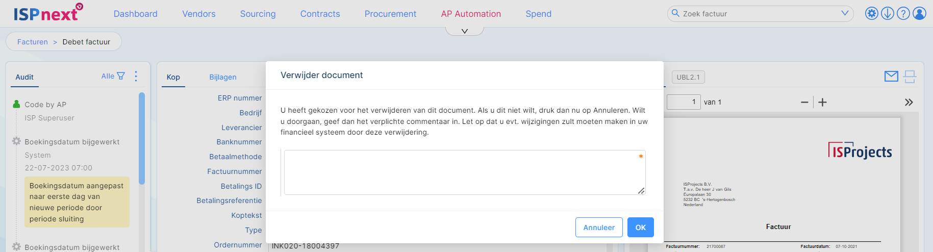Open the Audit three-dot options menu
This screenshot has height=252, width=933.
pyautogui.click(x=136, y=76)
